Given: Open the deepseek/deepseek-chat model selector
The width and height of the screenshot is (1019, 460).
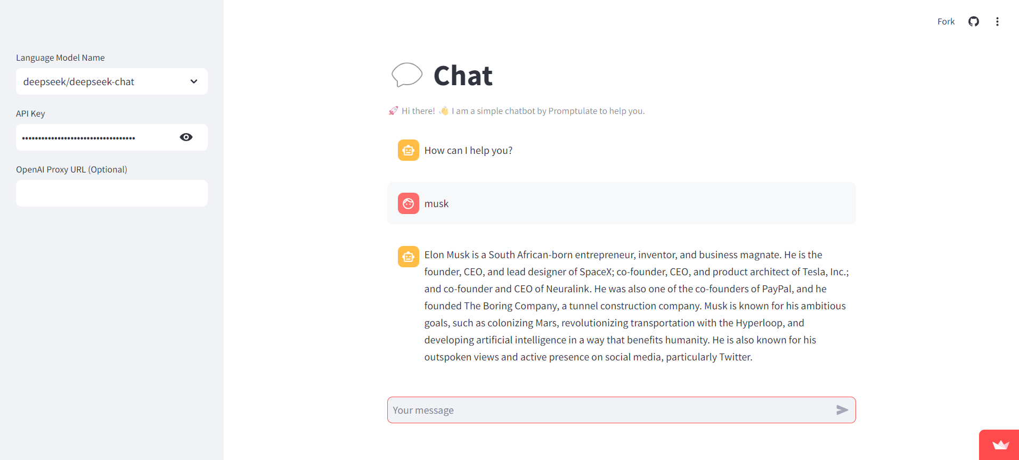Looking at the screenshot, I should [101, 81].
